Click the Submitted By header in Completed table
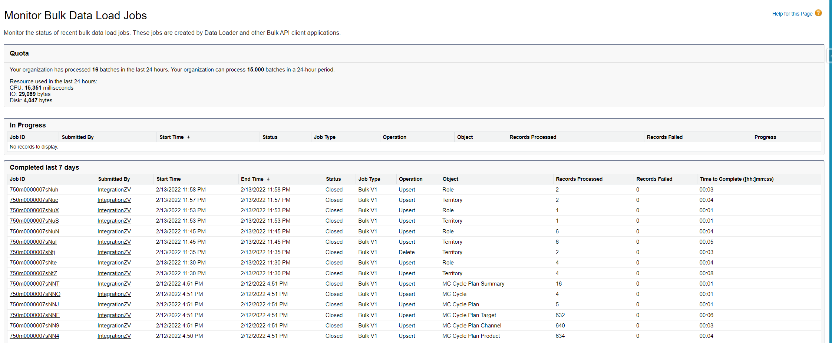Screen dimensions: 832x343 (114, 179)
